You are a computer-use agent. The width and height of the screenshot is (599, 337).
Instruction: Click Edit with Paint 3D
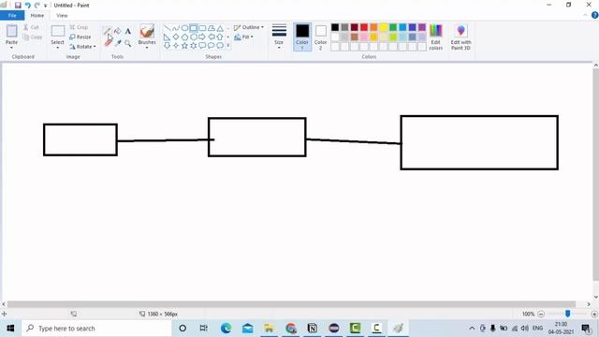click(x=460, y=37)
